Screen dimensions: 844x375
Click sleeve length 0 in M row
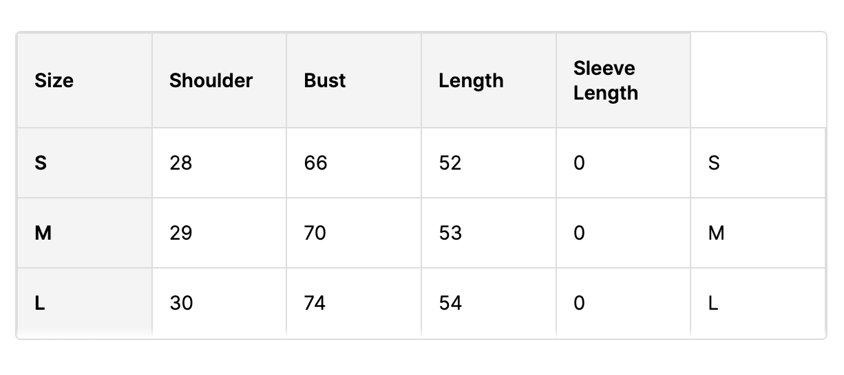point(579,234)
